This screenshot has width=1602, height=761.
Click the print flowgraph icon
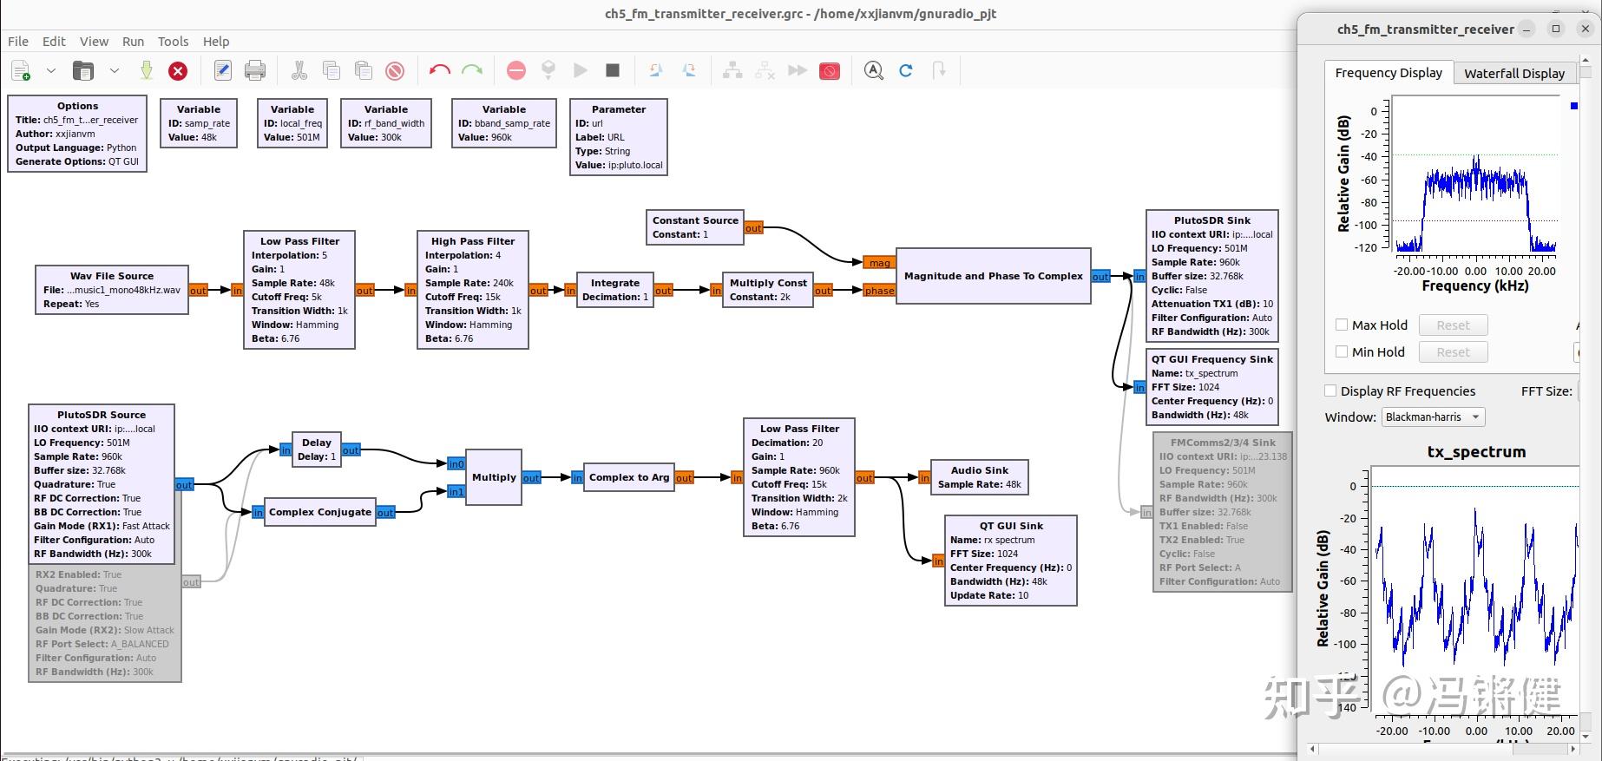pos(255,71)
